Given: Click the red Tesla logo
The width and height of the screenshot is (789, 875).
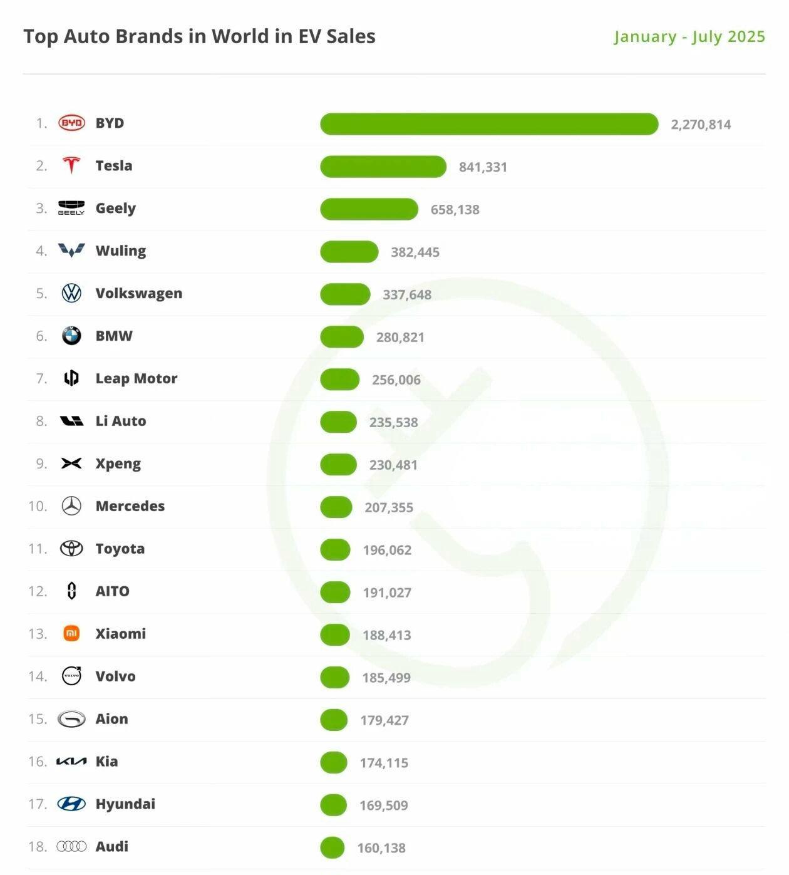Looking at the screenshot, I should [x=71, y=165].
